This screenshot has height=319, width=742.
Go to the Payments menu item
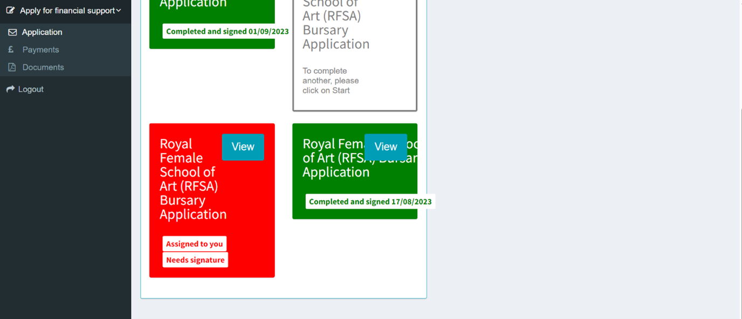point(40,49)
